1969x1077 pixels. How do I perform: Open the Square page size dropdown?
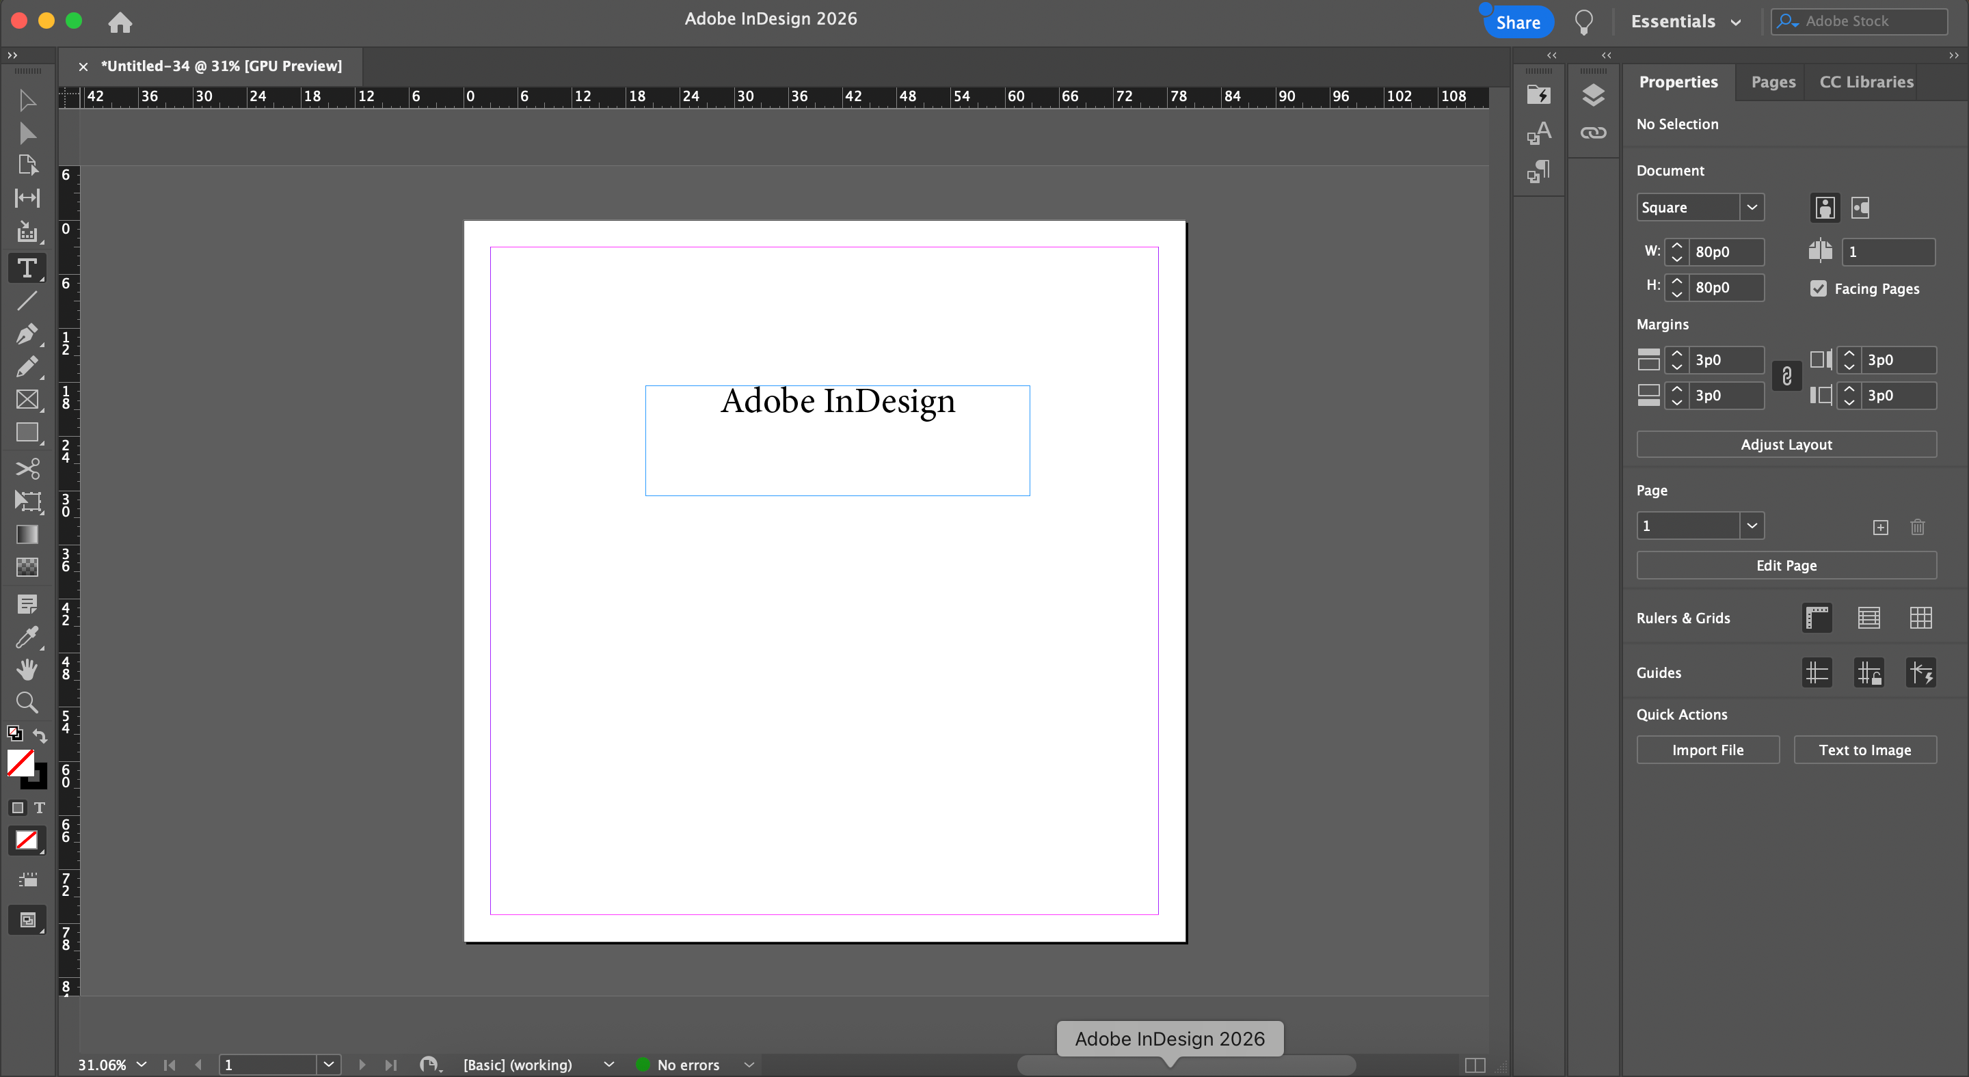coord(1751,208)
